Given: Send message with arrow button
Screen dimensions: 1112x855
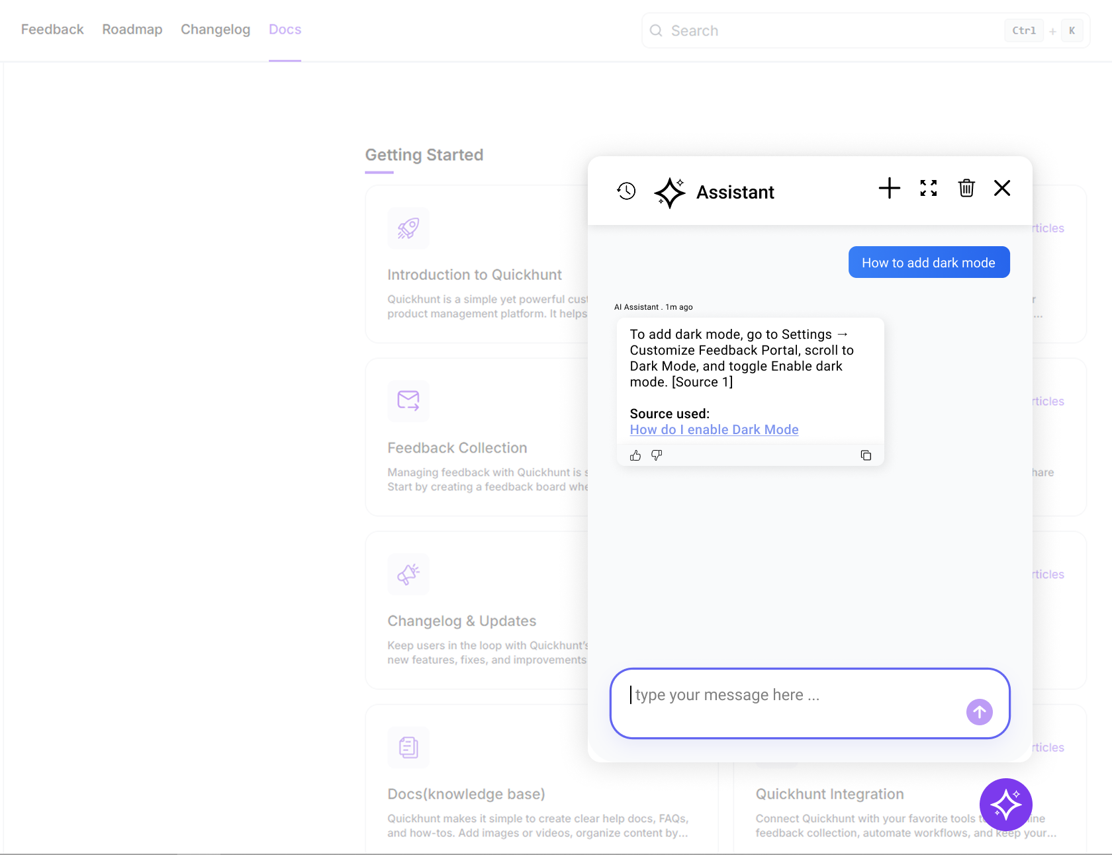Looking at the screenshot, I should click(x=980, y=712).
